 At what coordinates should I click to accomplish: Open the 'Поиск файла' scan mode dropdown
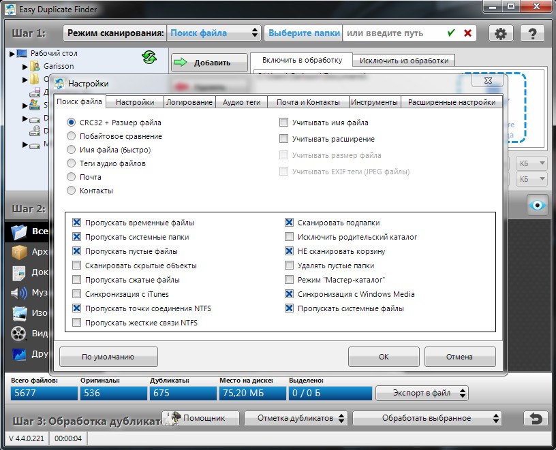[x=215, y=33]
